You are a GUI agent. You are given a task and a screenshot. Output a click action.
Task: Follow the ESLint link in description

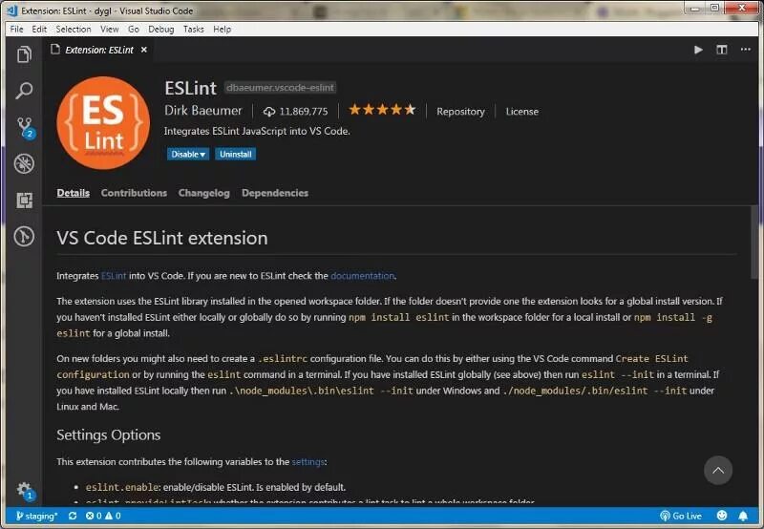pos(114,276)
